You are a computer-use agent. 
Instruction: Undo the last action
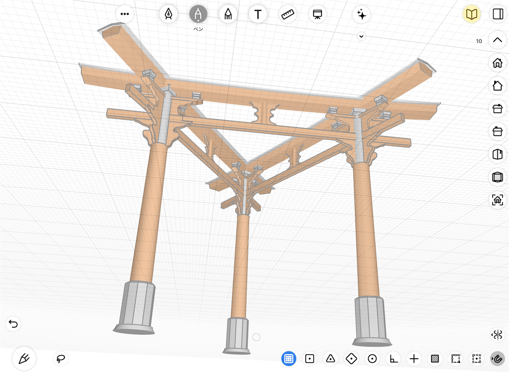pos(13,323)
